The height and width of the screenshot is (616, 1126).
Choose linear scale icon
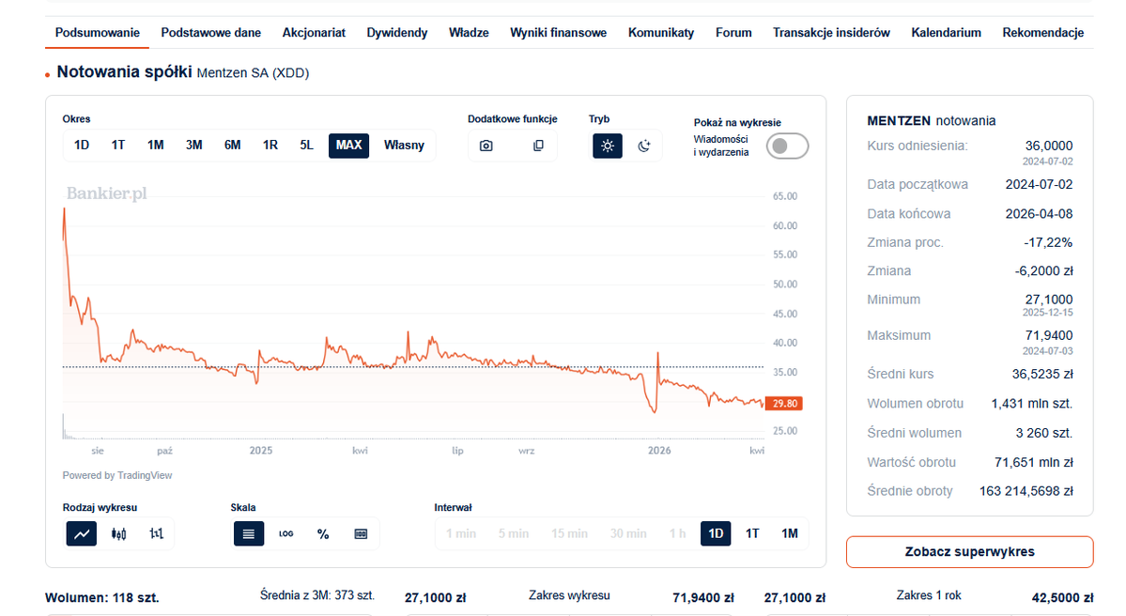point(249,533)
